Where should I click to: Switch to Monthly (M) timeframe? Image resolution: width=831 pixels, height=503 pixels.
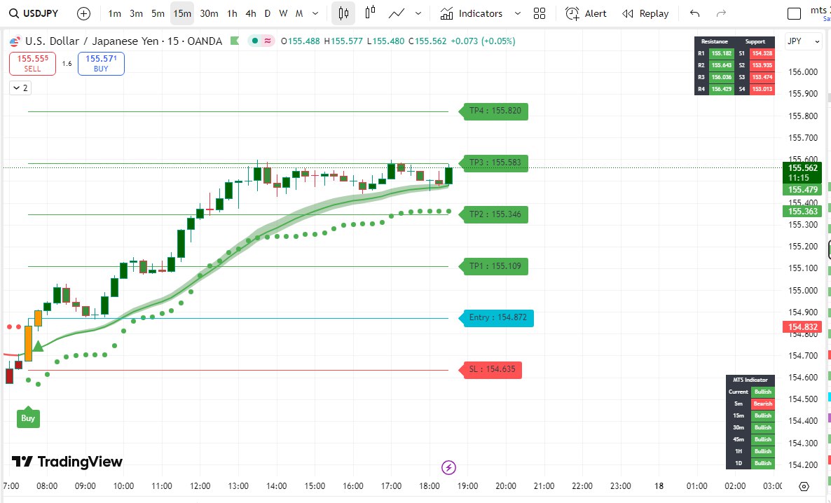click(x=299, y=13)
